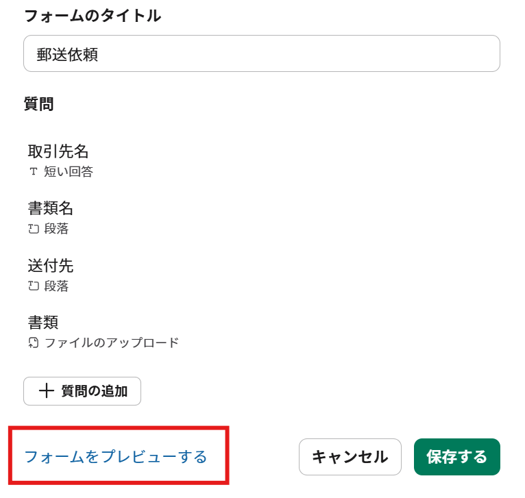525x498 pixels.
Task: Click the 質問の追加 button text
Action: click(x=94, y=391)
